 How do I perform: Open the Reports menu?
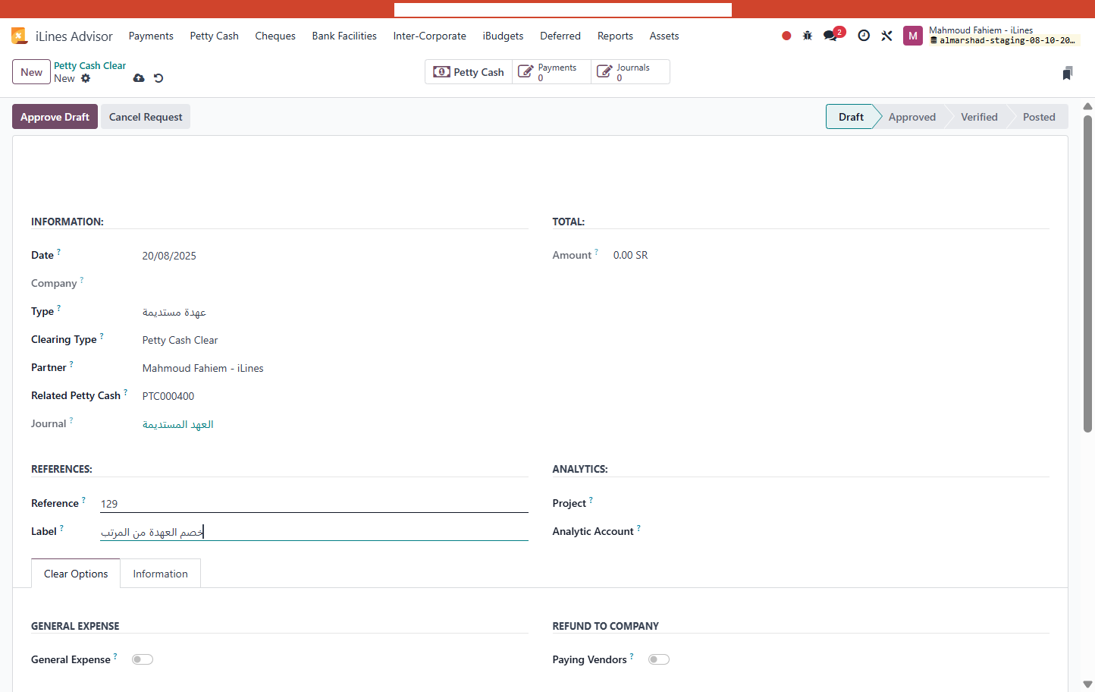615,36
